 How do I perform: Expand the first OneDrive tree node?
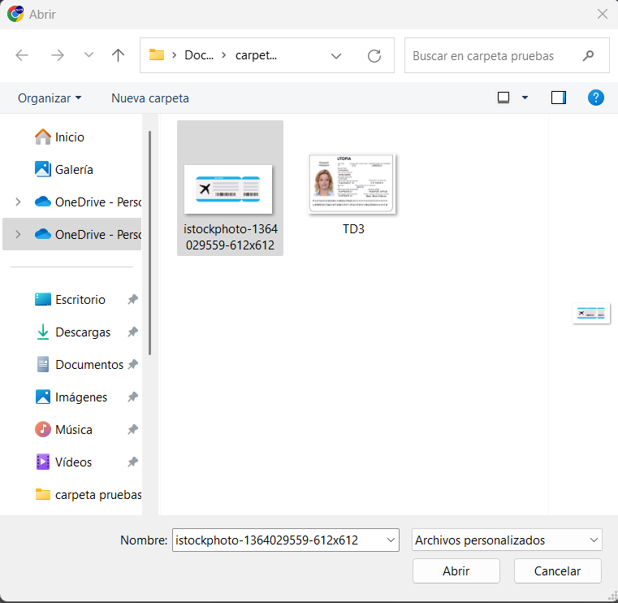pyautogui.click(x=19, y=202)
